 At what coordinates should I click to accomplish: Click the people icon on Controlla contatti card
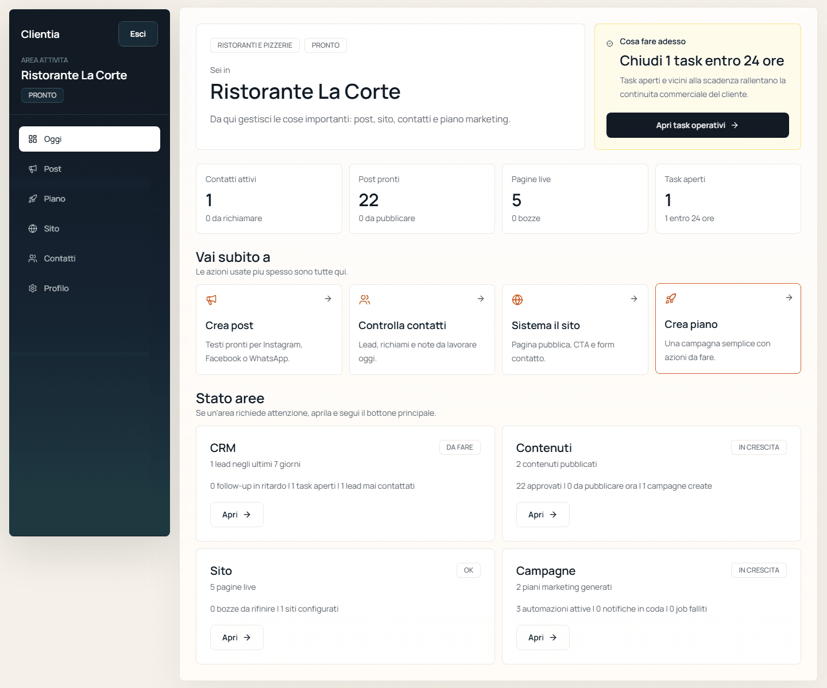click(x=365, y=300)
